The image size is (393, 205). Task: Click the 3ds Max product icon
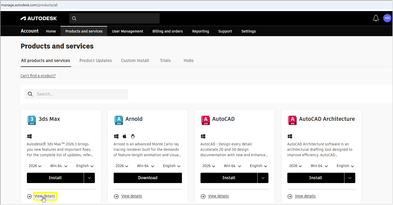tap(31, 120)
